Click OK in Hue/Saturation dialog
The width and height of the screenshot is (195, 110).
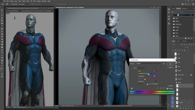click(x=170, y=64)
